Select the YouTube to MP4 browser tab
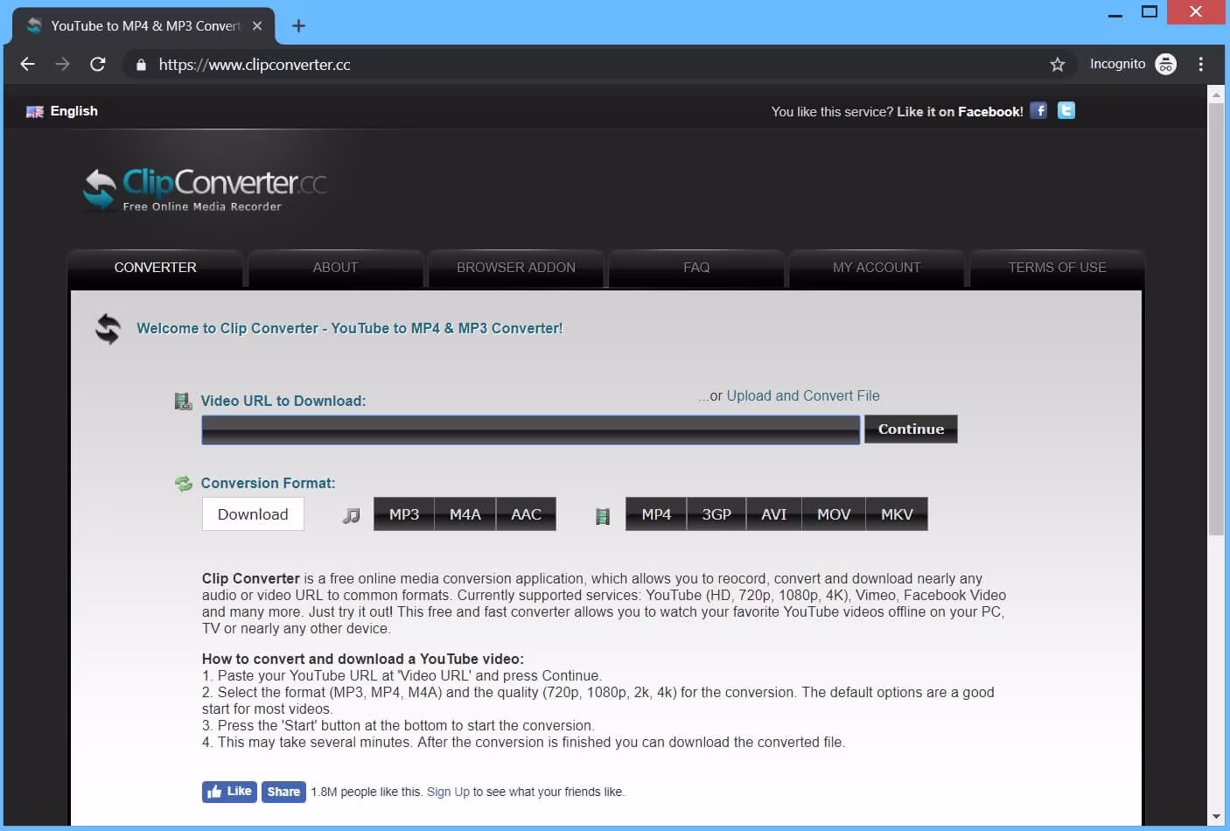The height and width of the screenshot is (831, 1230). pyautogui.click(x=145, y=26)
